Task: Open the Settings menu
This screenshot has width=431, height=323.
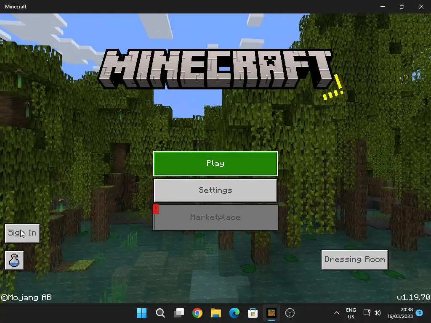Action: click(215, 191)
